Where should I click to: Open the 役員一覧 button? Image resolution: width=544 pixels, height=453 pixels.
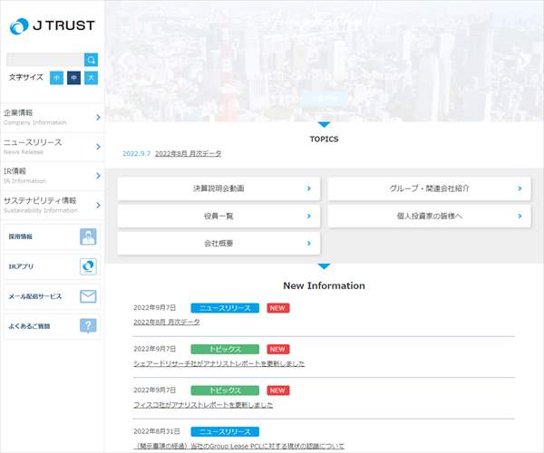tap(219, 216)
